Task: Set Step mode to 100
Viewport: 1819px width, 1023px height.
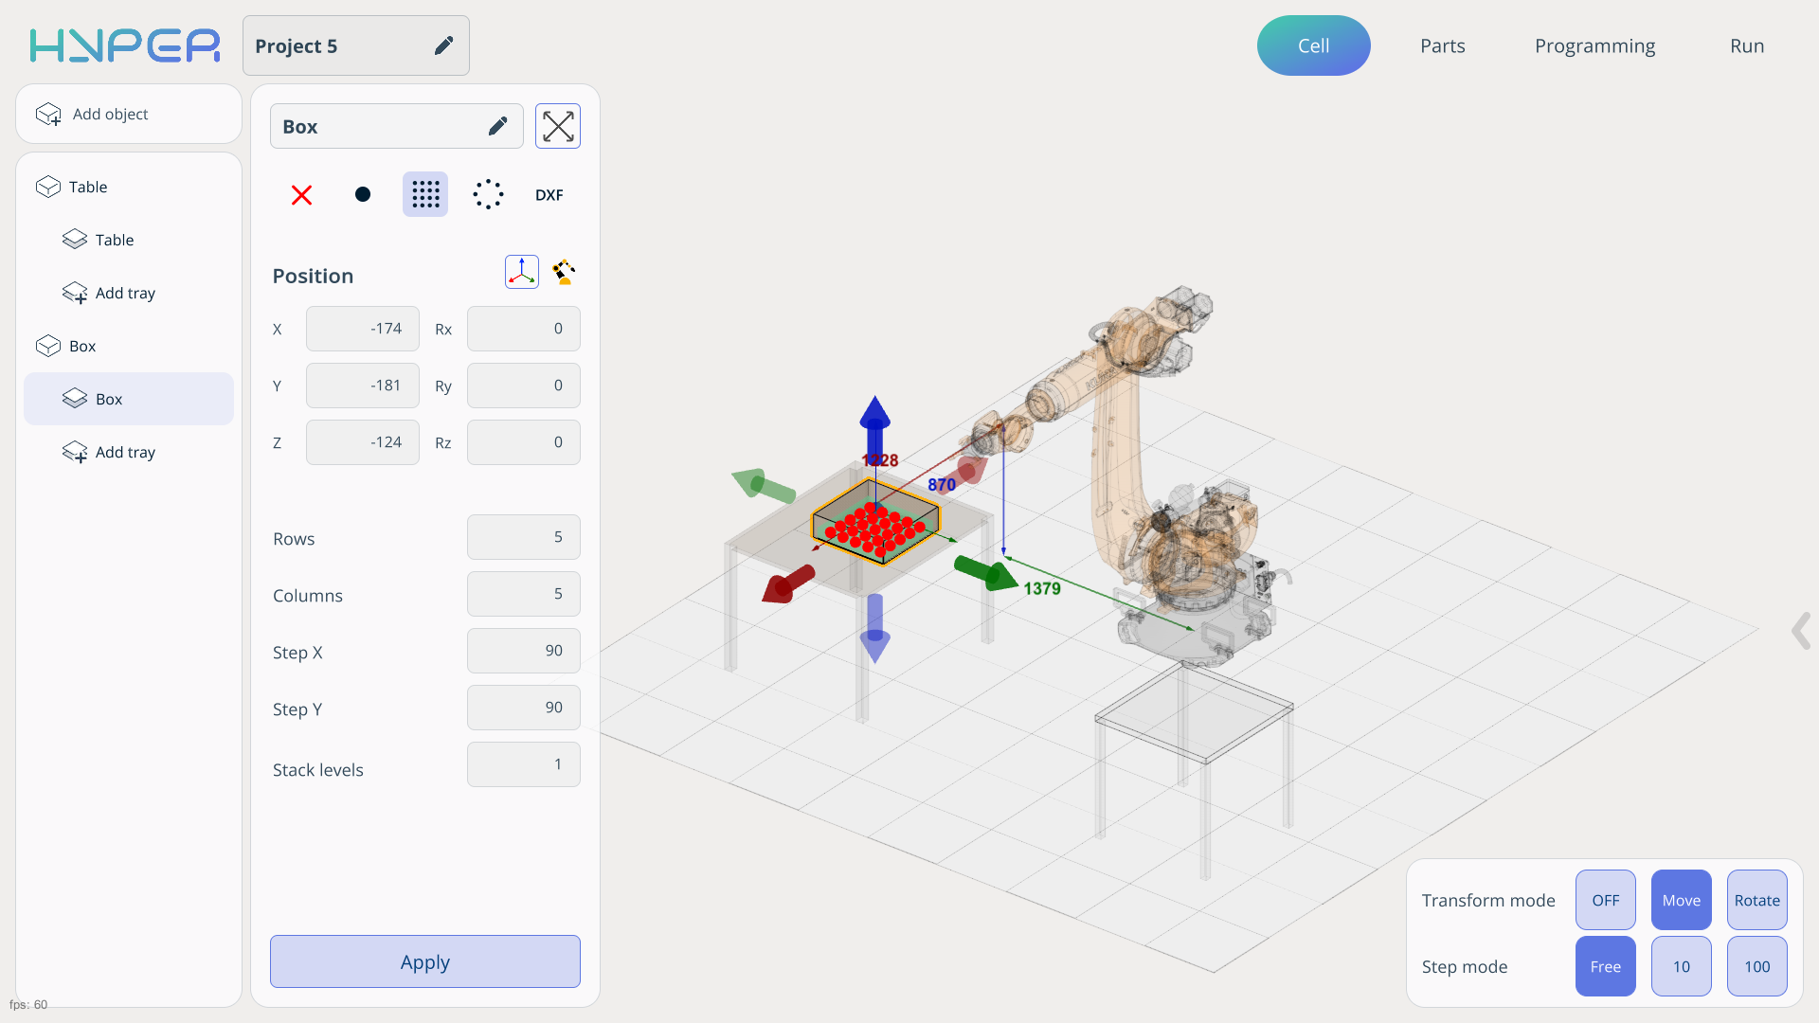Action: 1756,966
